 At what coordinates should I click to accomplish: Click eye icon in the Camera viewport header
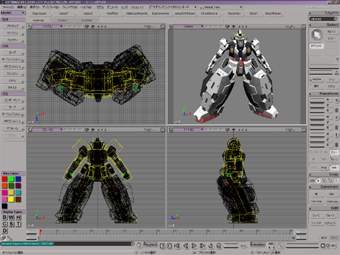[x=234, y=26]
